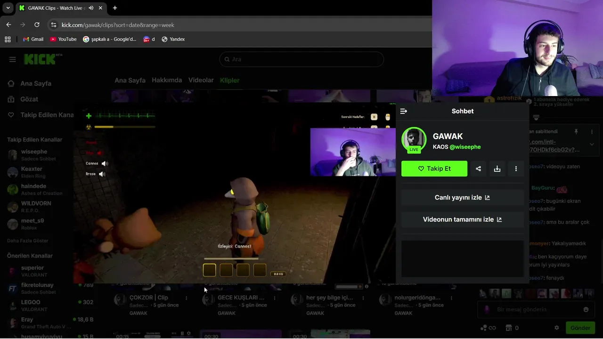The height and width of the screenshot is (339, 603).
Task: Send message with Gönder button
Action: point(580,328)
